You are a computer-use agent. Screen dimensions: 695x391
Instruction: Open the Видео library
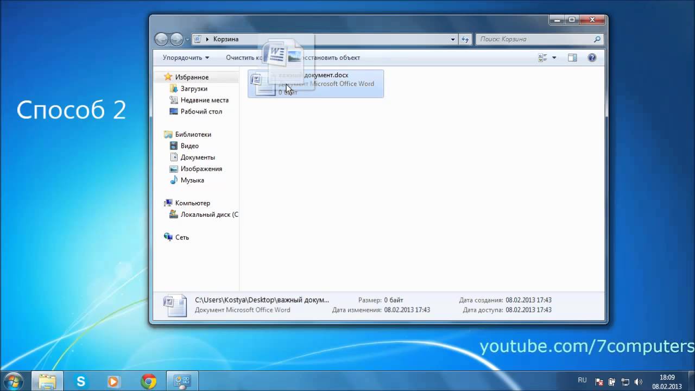(x=189, y=146)
